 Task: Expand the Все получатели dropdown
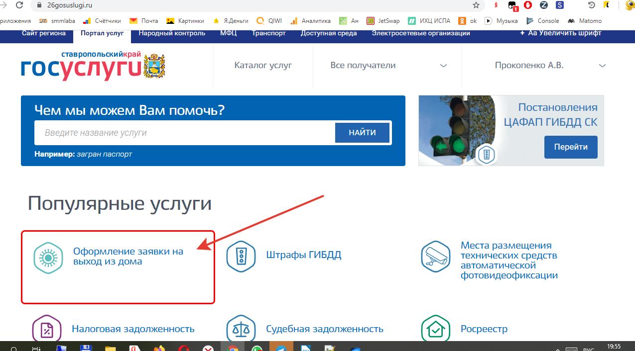click(x=388, y=66)
